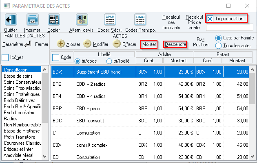This screenshot has height=163, width=257.
Task: Click families list scroll down arrow
Action: [x=44, y=156]
